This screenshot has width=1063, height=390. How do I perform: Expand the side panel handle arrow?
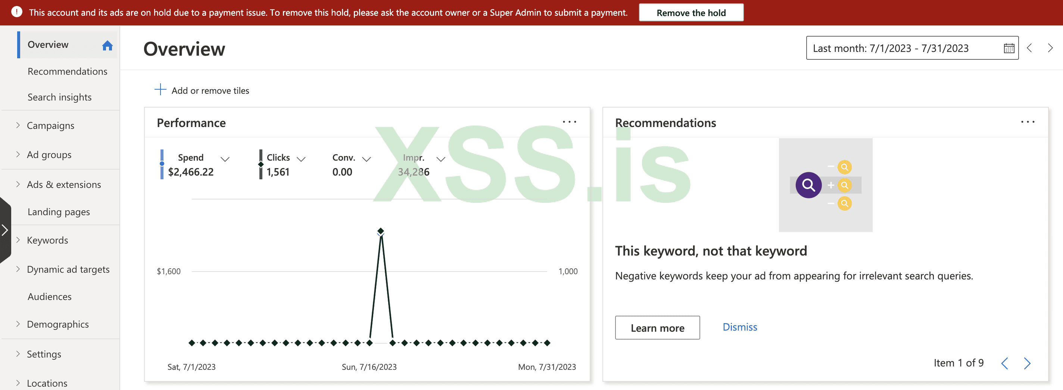[5, 230]
